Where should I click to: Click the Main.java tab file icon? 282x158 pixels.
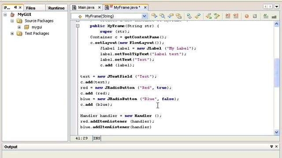74,7
